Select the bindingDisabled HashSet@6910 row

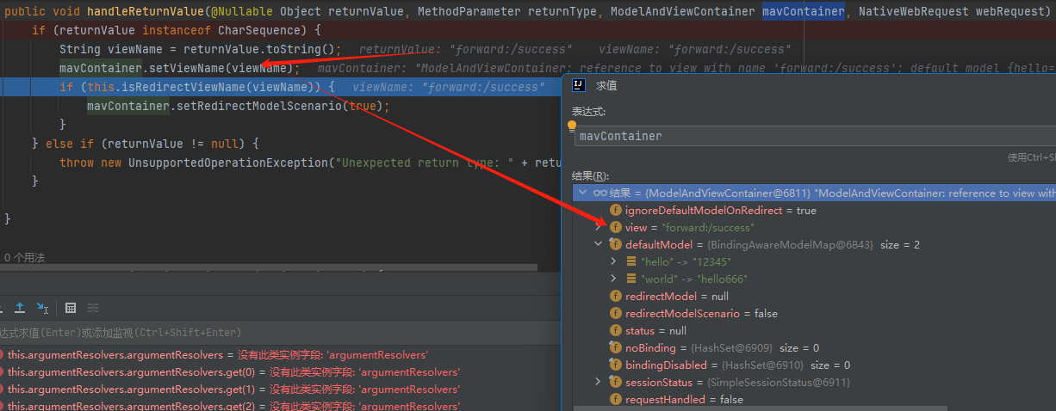(x=814, y=365)
